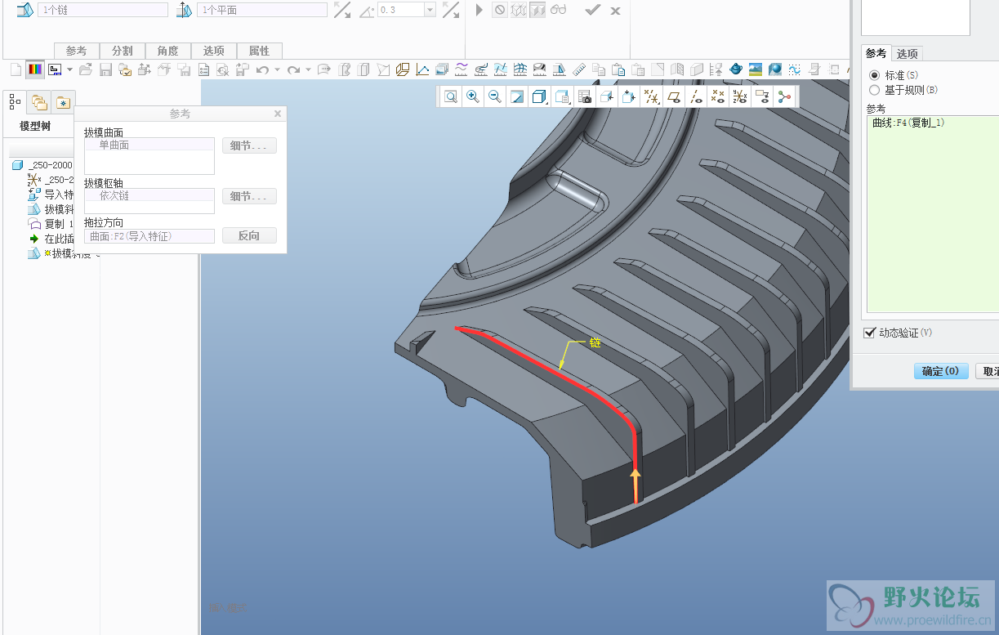Open the 属性 tab

point(259,51)
